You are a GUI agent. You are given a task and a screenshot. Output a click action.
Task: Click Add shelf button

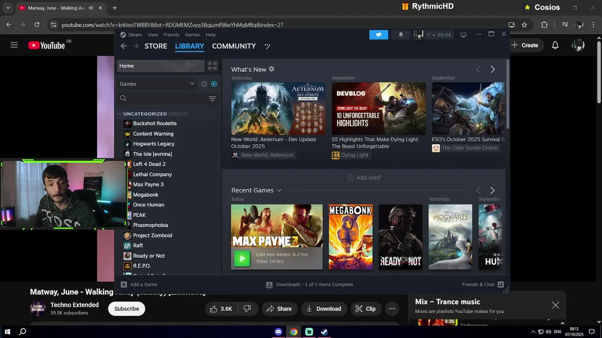pyautogui.click(x=364, y=177)
